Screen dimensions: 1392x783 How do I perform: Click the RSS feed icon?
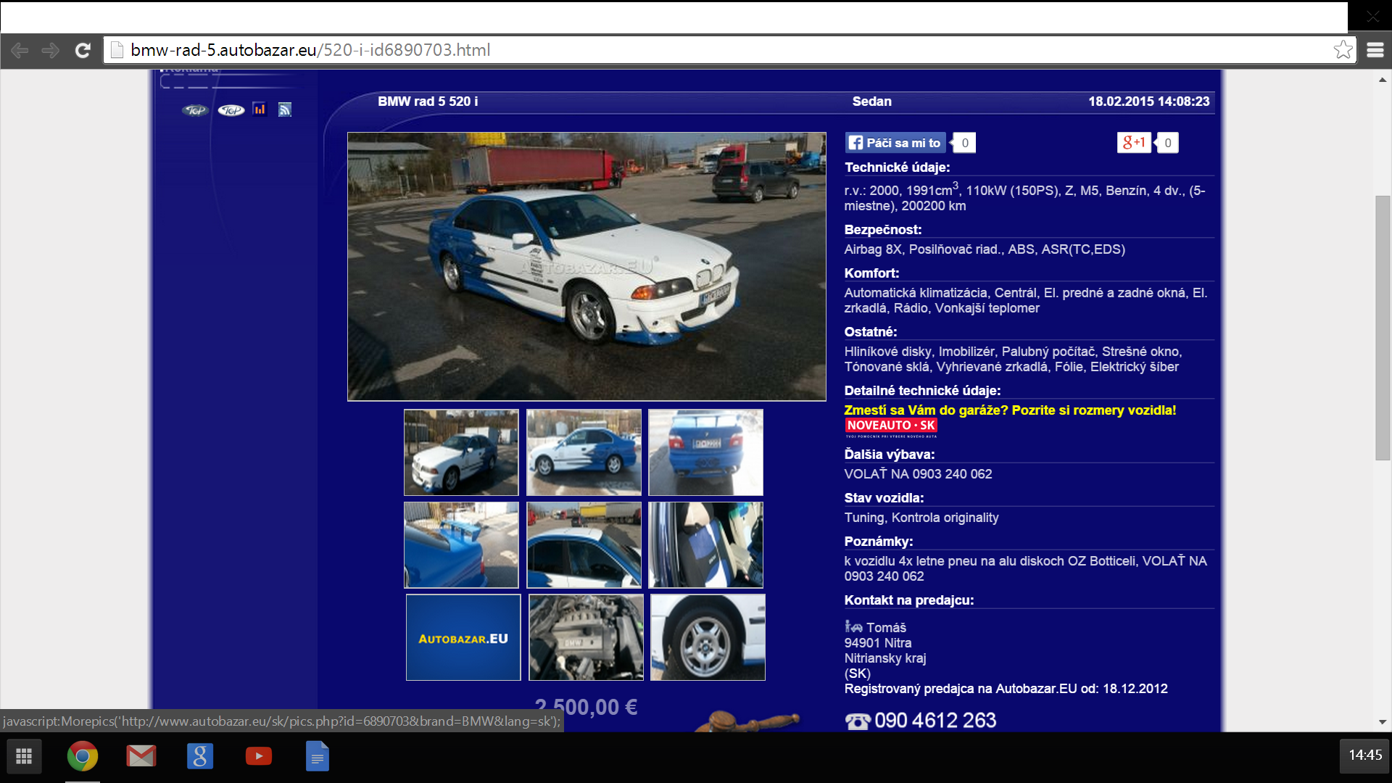pyautogui.click(x=285, y=110)
